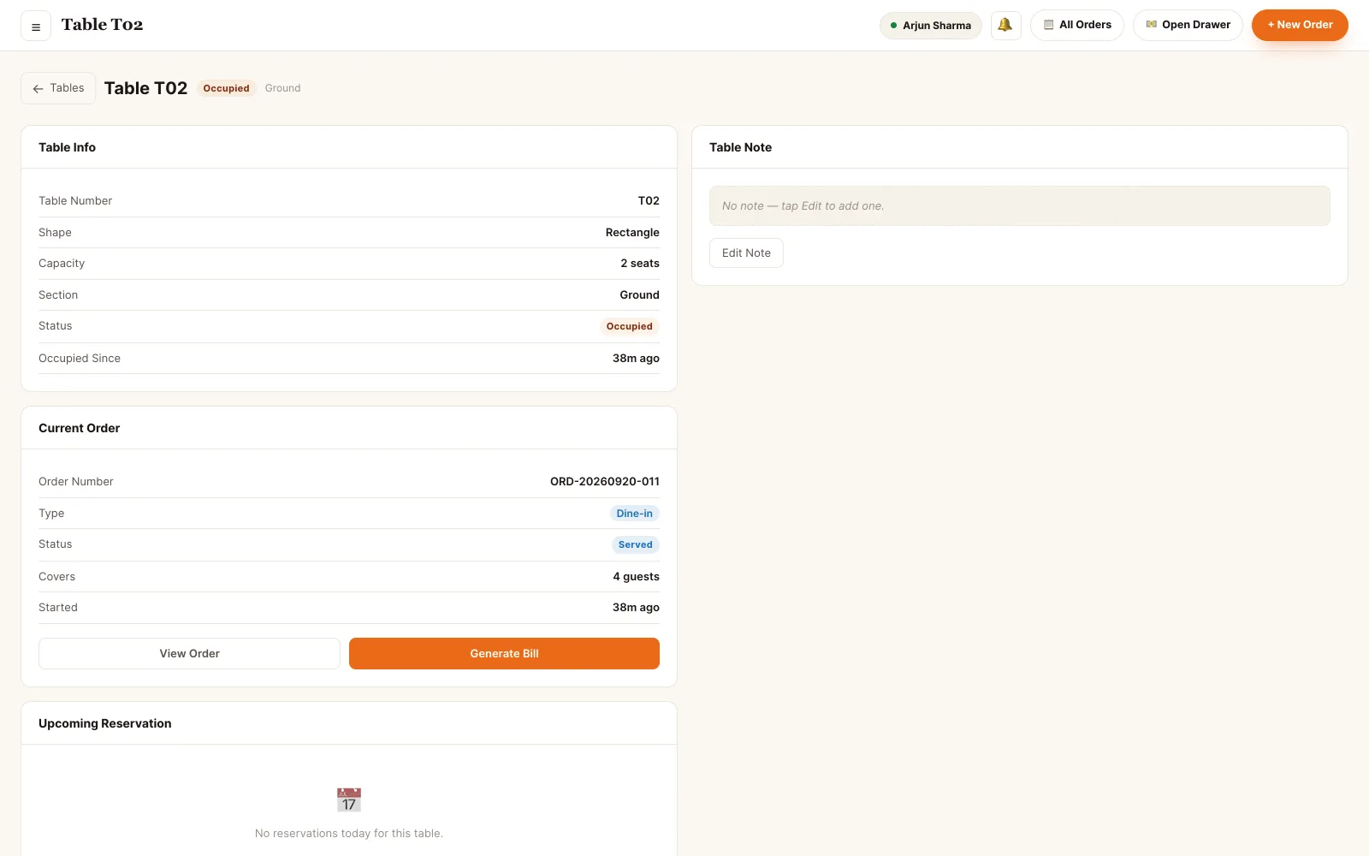Viewport: 1369px width, 856px height.
Task: Click the Occupied badge in header
Action: tap(226, 88)
